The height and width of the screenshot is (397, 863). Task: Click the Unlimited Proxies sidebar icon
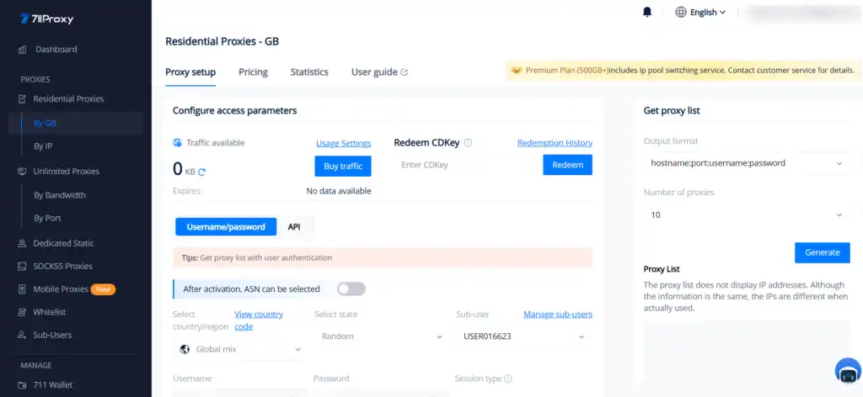click(x=22, y=172)
